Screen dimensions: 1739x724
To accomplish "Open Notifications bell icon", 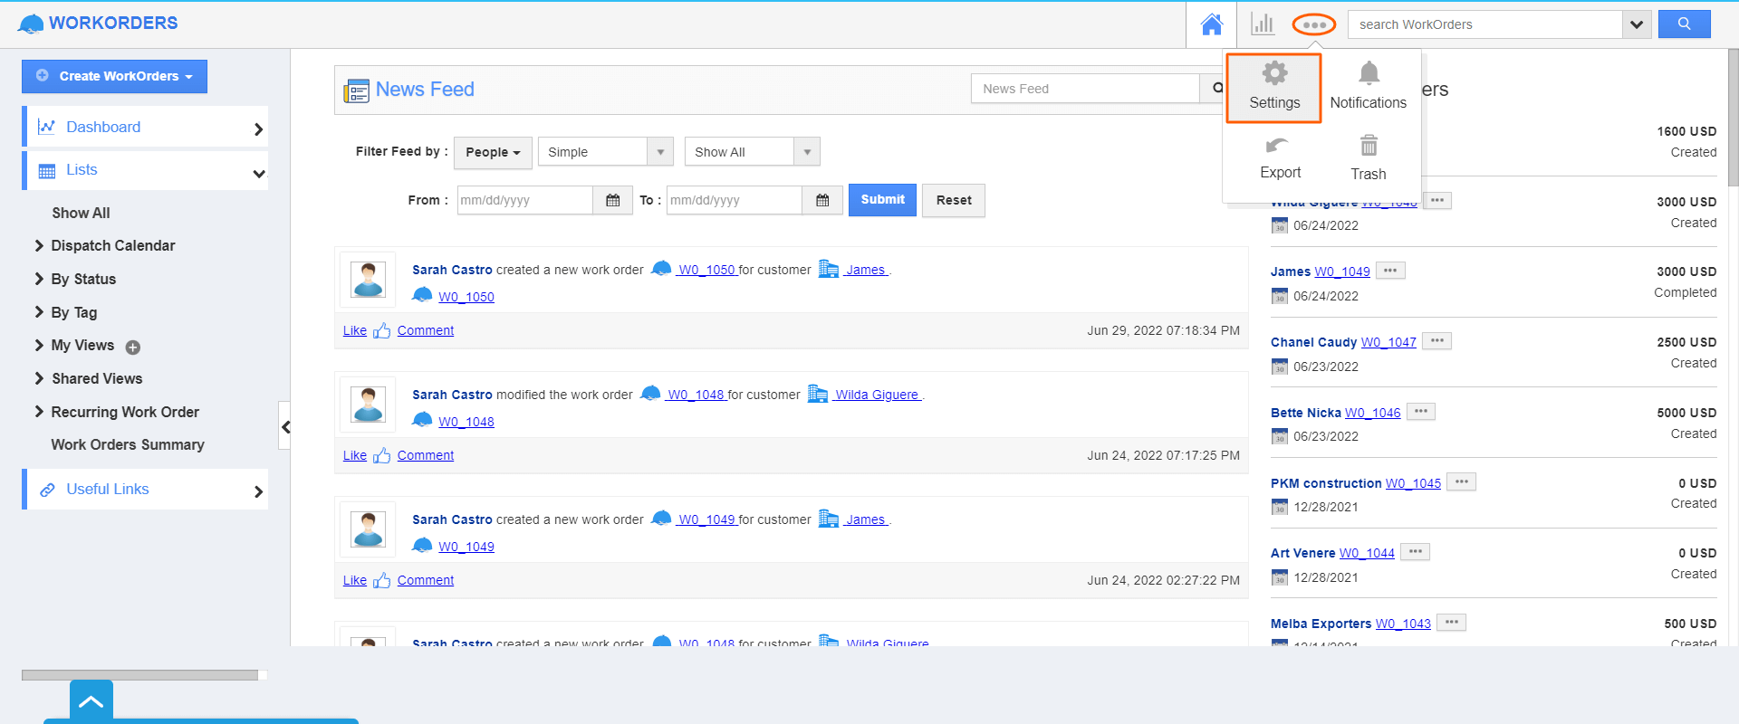I will [1369, 74].
